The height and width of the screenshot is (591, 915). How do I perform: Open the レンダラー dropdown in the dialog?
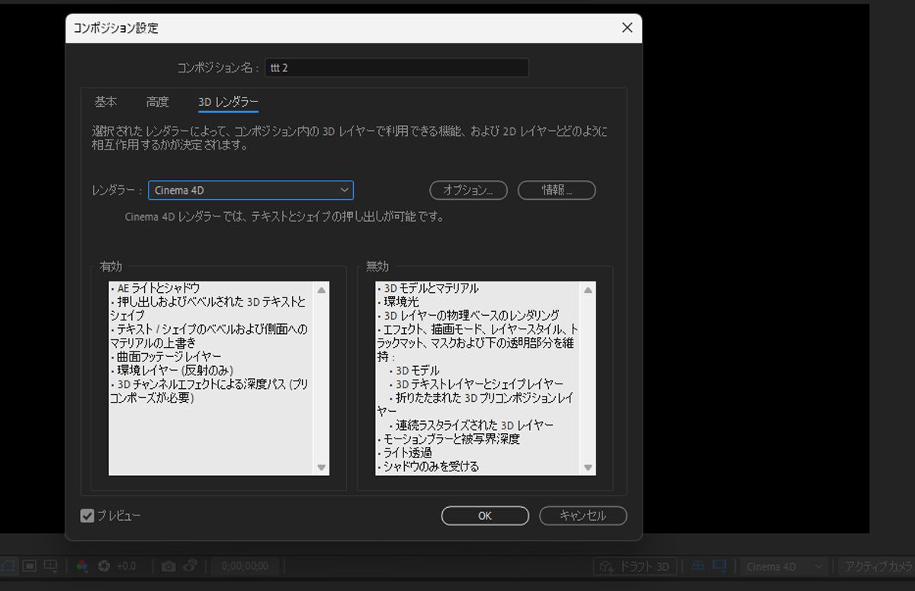(x=251, y=190)
